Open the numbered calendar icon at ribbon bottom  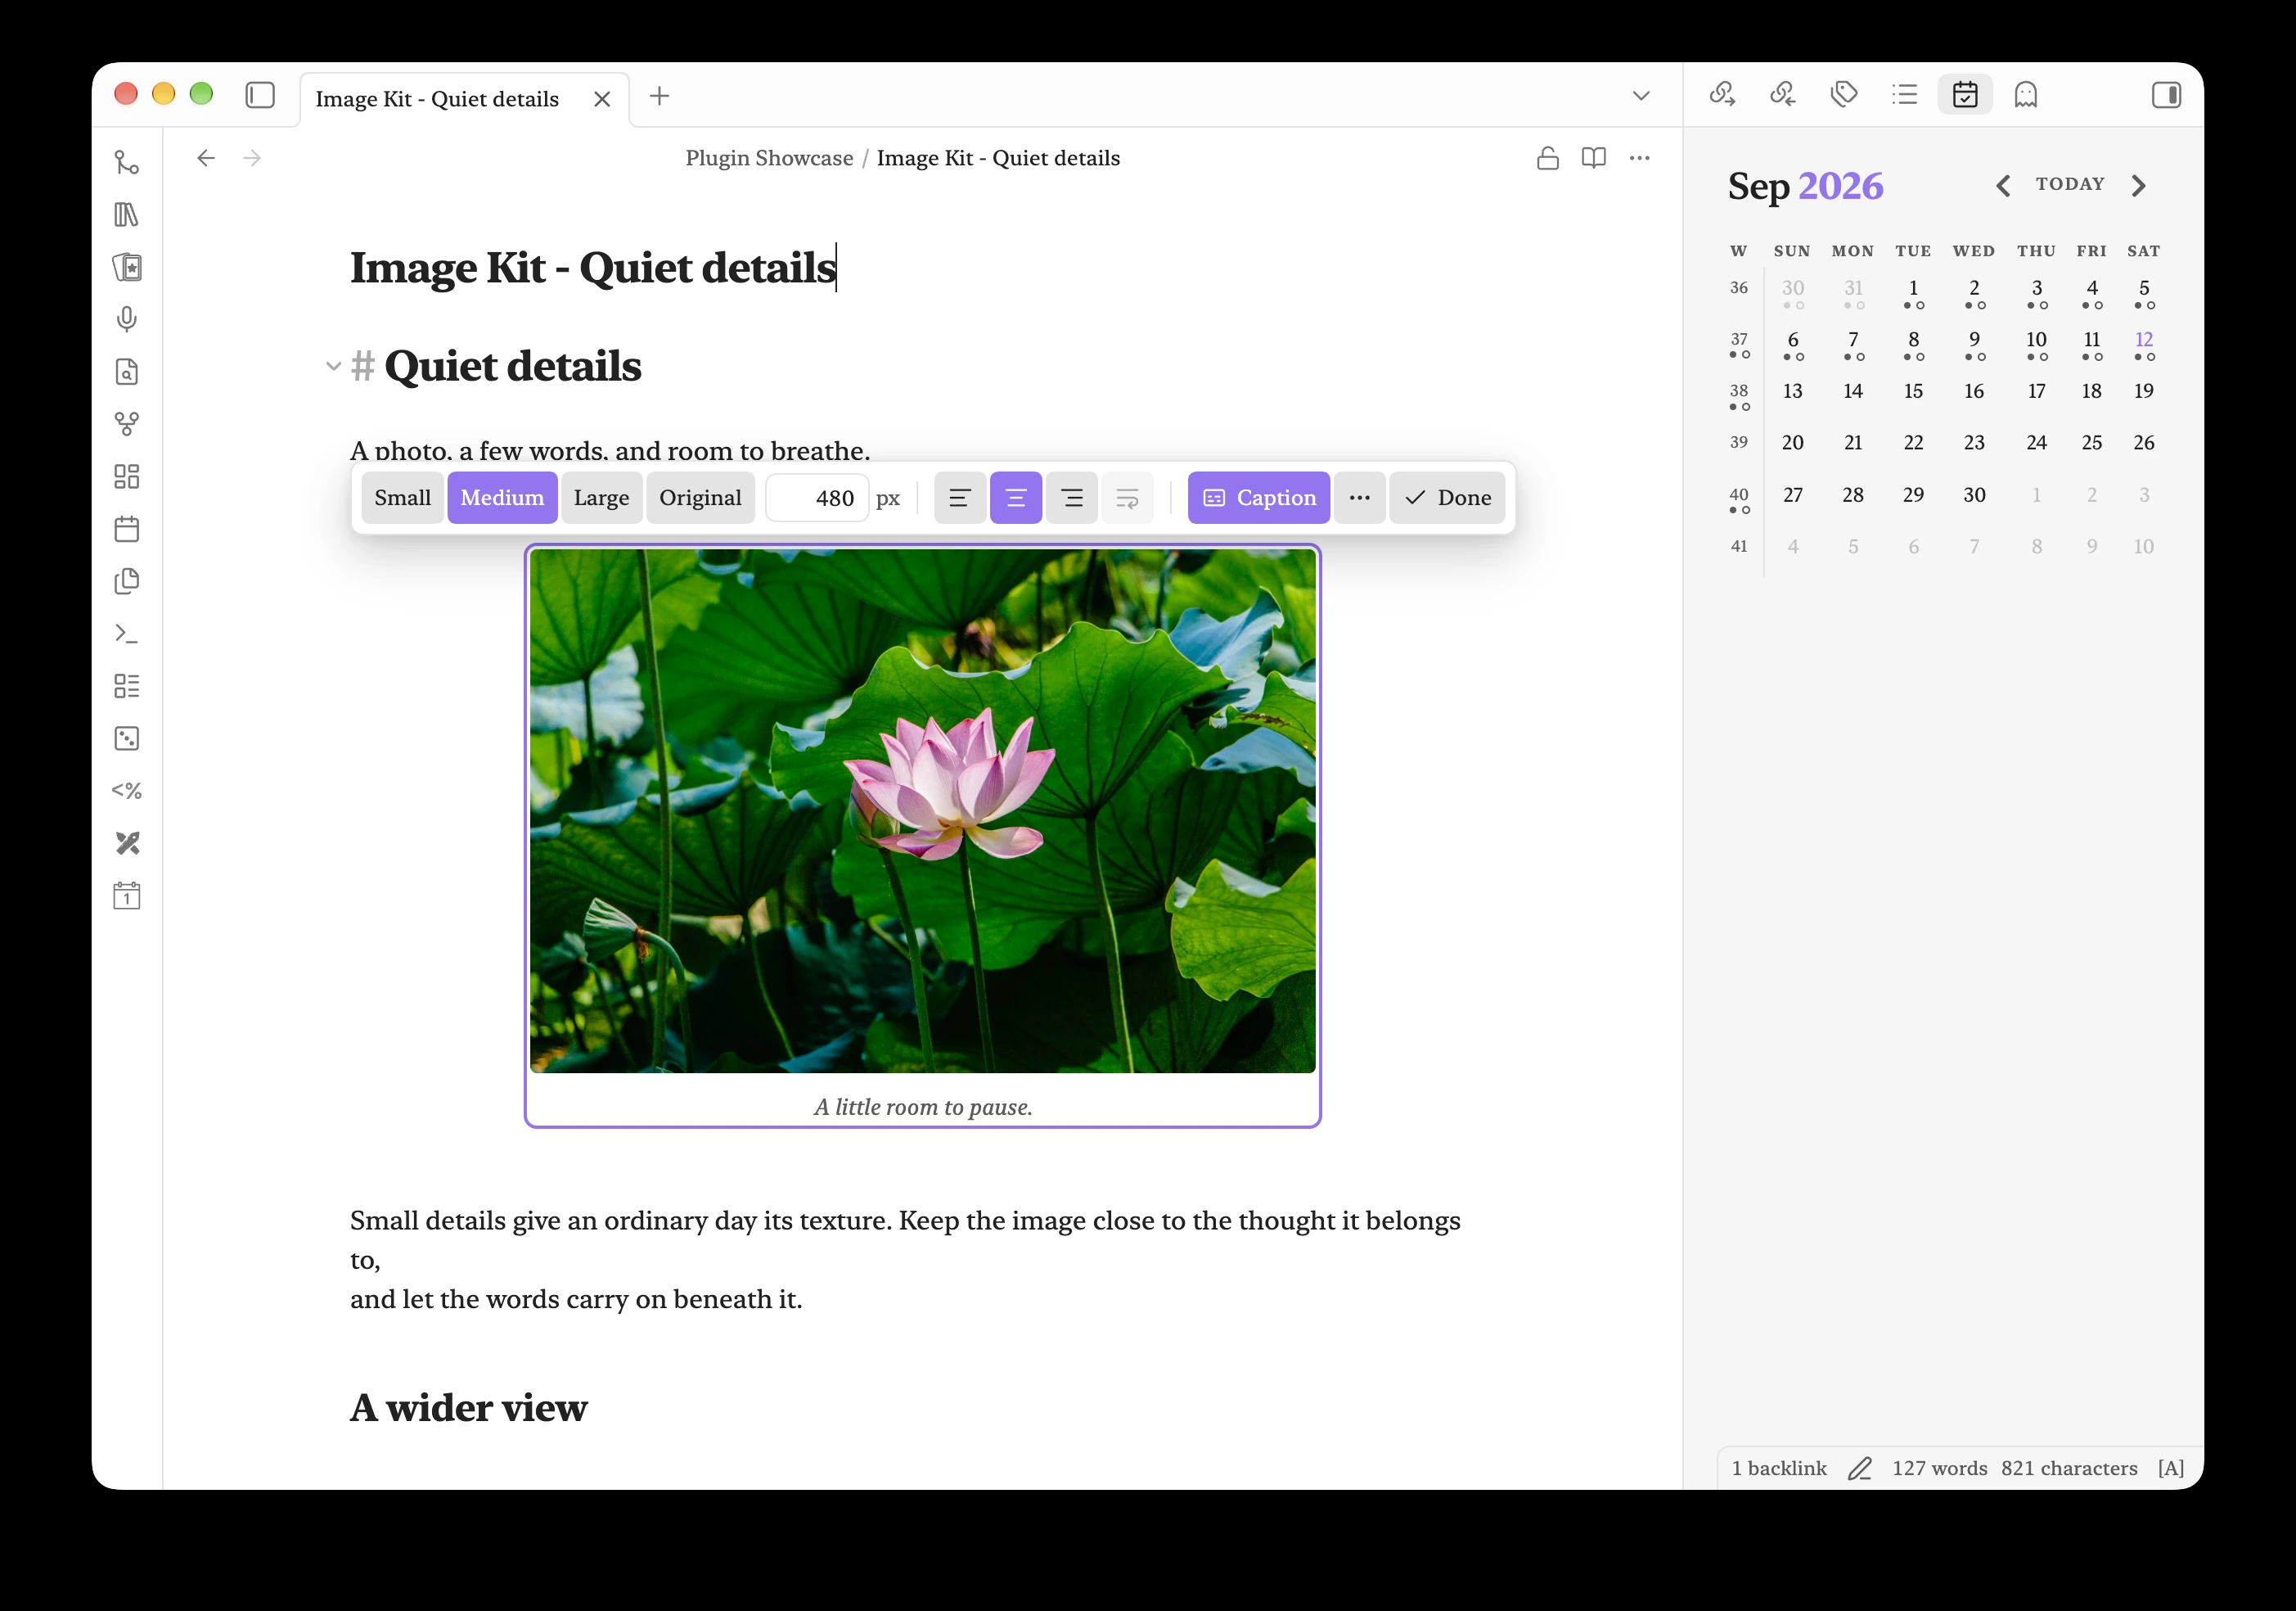pyautogui.click(x=126, y=896)
